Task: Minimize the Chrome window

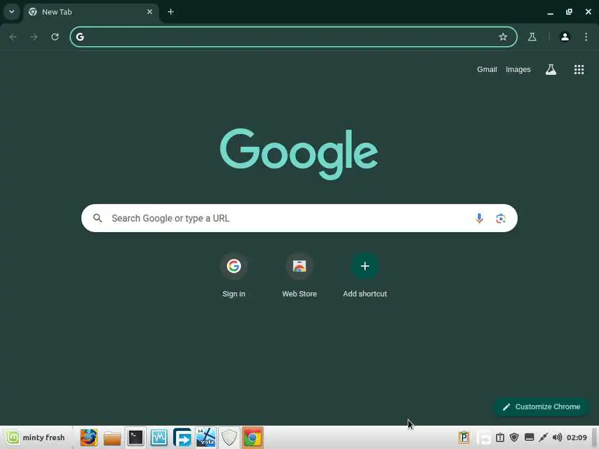Action: click(x=550, y=12)
